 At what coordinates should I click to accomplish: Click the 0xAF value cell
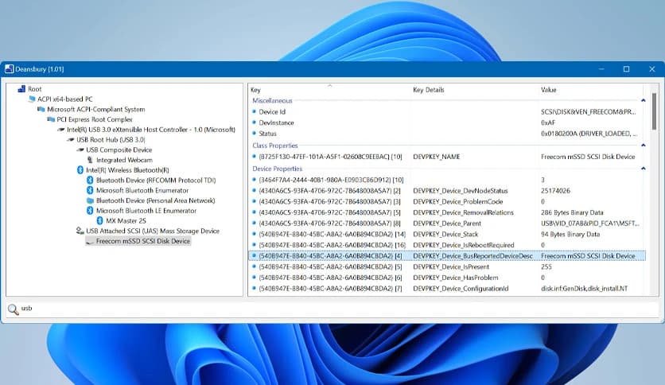pyautogui.click(x=548, y=122)
